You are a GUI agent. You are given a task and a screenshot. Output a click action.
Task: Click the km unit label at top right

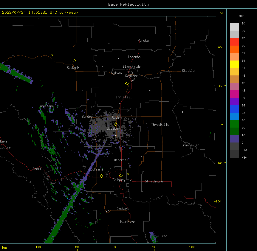(x=222, y=13)
